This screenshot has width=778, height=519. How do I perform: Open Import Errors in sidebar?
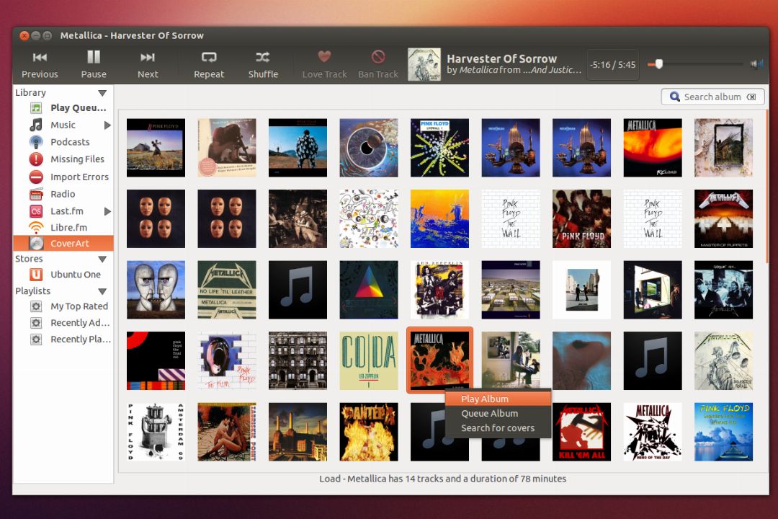[x=79, y=177]
